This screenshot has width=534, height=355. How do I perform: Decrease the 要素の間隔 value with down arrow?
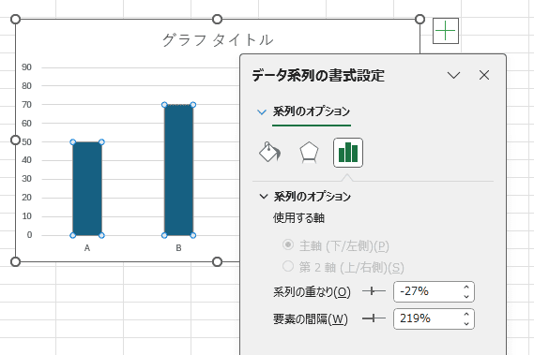click(466, 323)
